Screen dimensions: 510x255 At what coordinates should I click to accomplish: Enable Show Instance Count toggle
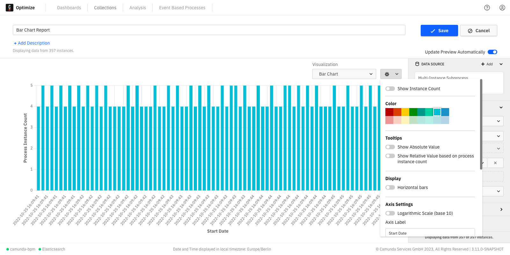pos(390,89)
